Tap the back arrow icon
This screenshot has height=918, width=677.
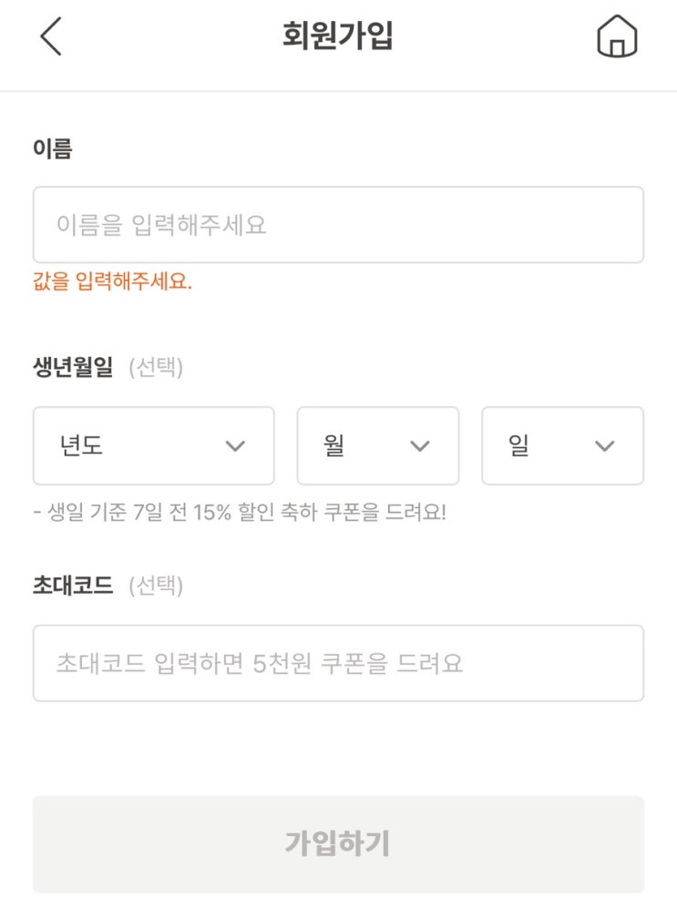coord(51,37)
